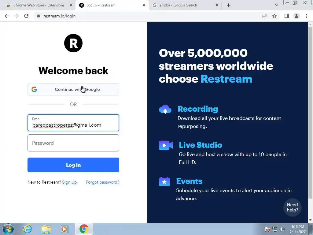Click into the Password field
The image size is (313, 235).
(73, 143)
